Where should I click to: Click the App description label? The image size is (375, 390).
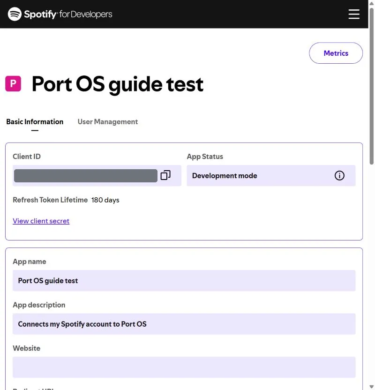[39, 305]
